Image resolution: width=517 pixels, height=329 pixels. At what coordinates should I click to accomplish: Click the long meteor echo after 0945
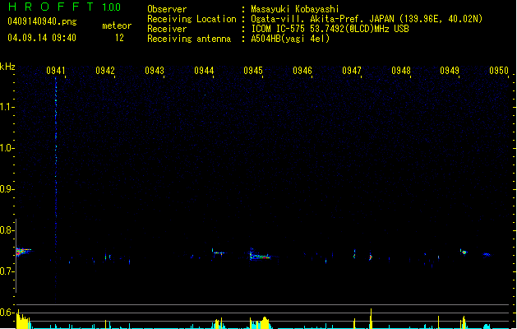(x=260, y=256)
